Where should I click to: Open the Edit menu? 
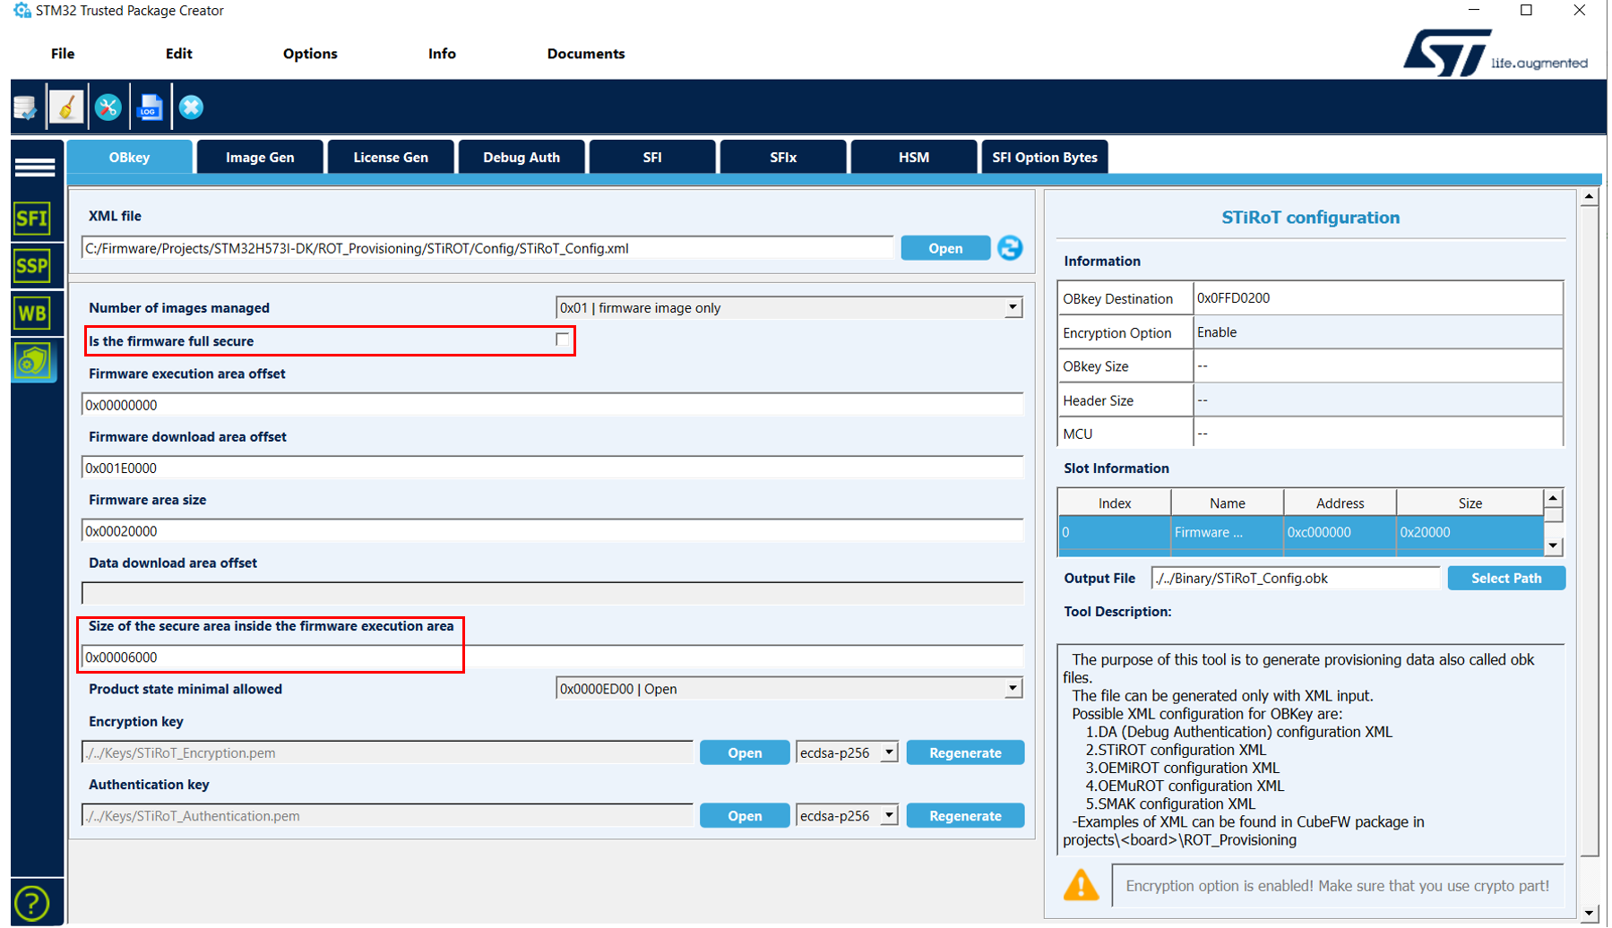click(178, 54)
